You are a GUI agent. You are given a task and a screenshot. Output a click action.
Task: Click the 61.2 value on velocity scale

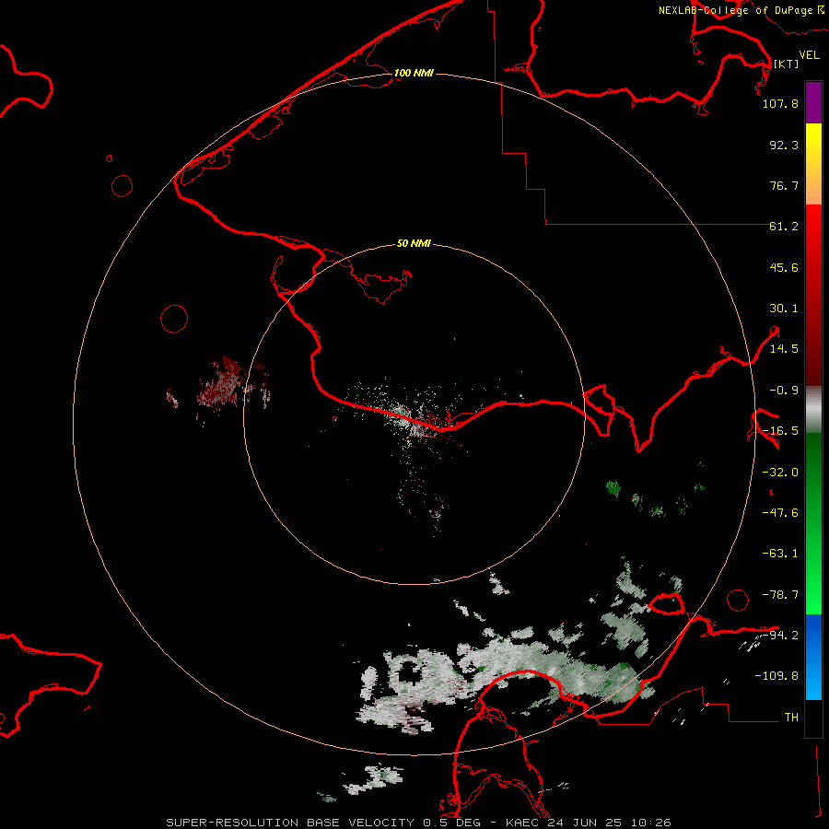click(x=784, y=227)
